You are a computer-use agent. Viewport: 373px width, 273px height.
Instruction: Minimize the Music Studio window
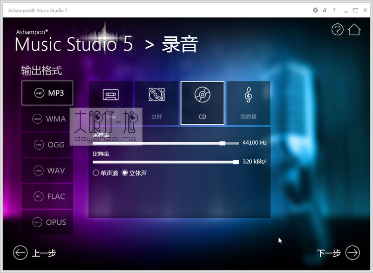coord(346,10)
